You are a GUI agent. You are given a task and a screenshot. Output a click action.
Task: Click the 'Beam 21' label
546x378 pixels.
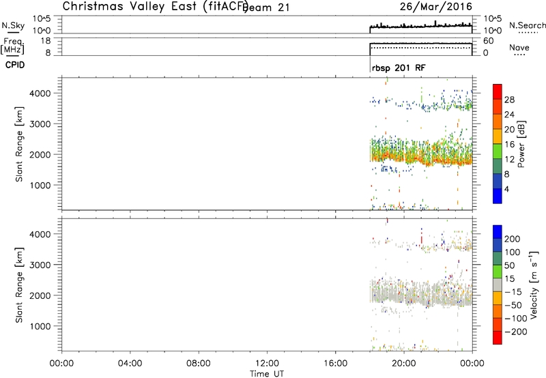tap(266, 8)
